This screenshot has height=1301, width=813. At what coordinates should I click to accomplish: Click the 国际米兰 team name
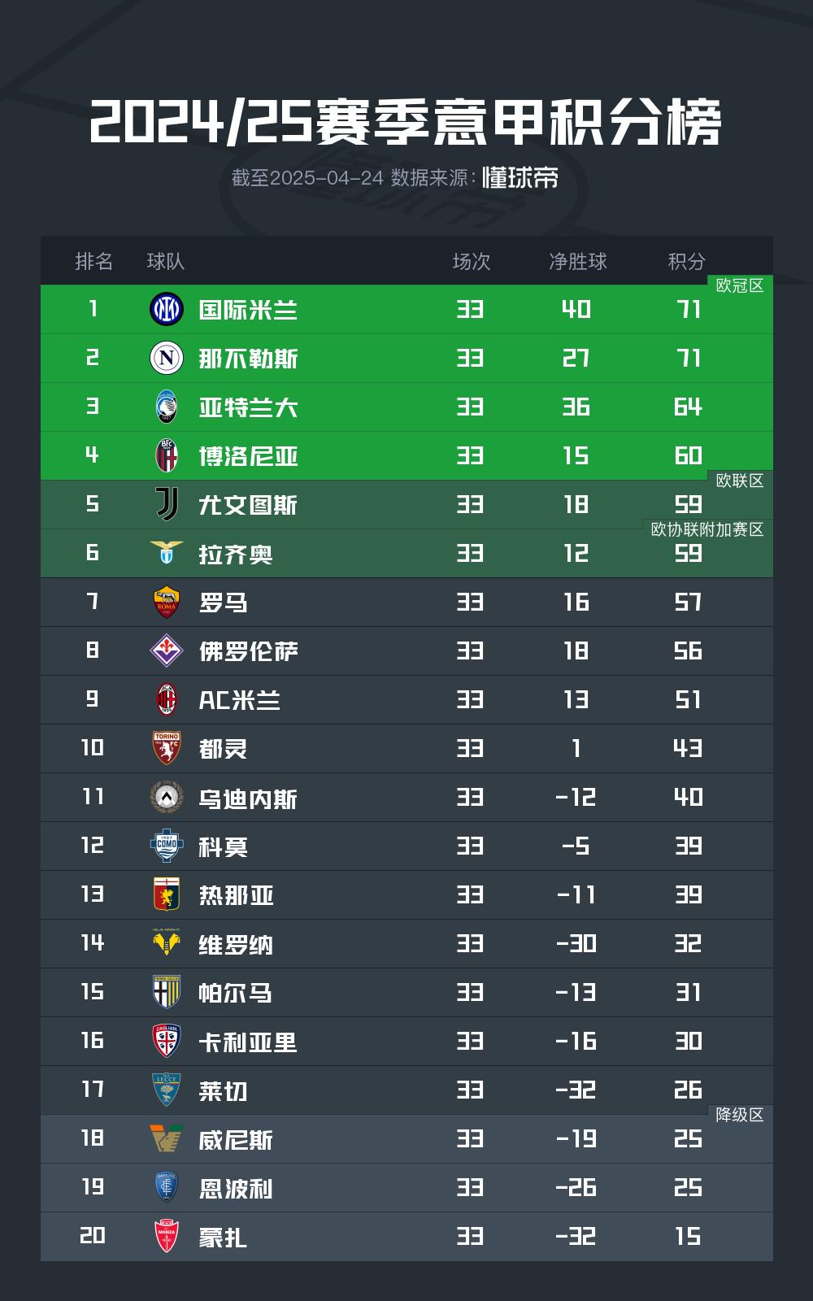pyautogui.click(x=248, y=310)
